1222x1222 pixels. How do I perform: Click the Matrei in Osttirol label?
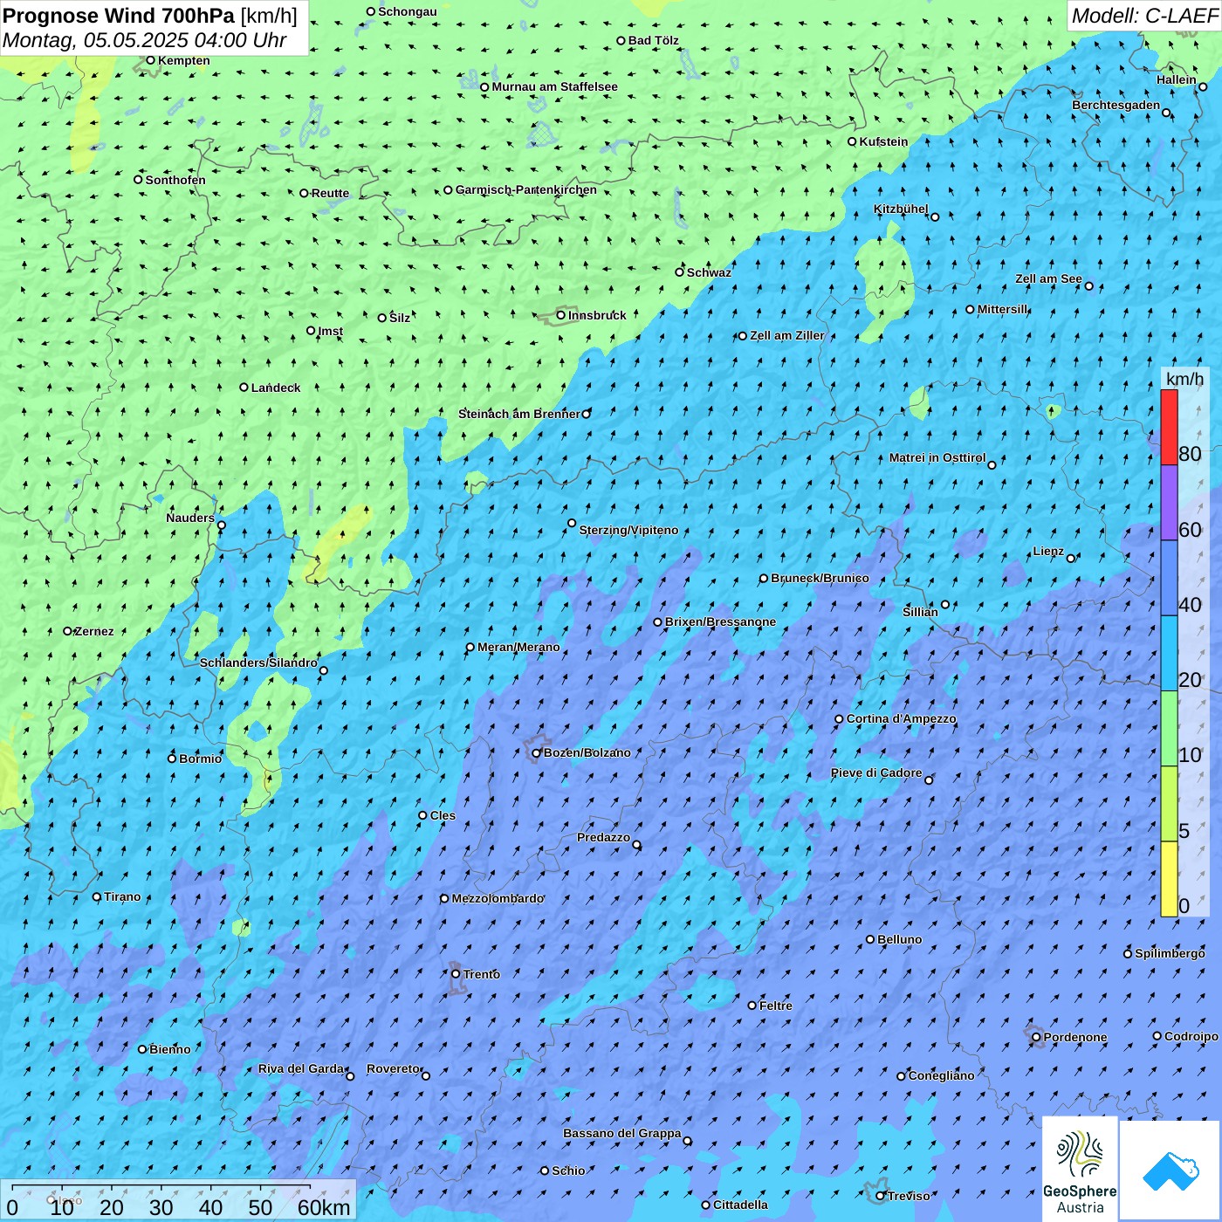pos(937,457)
